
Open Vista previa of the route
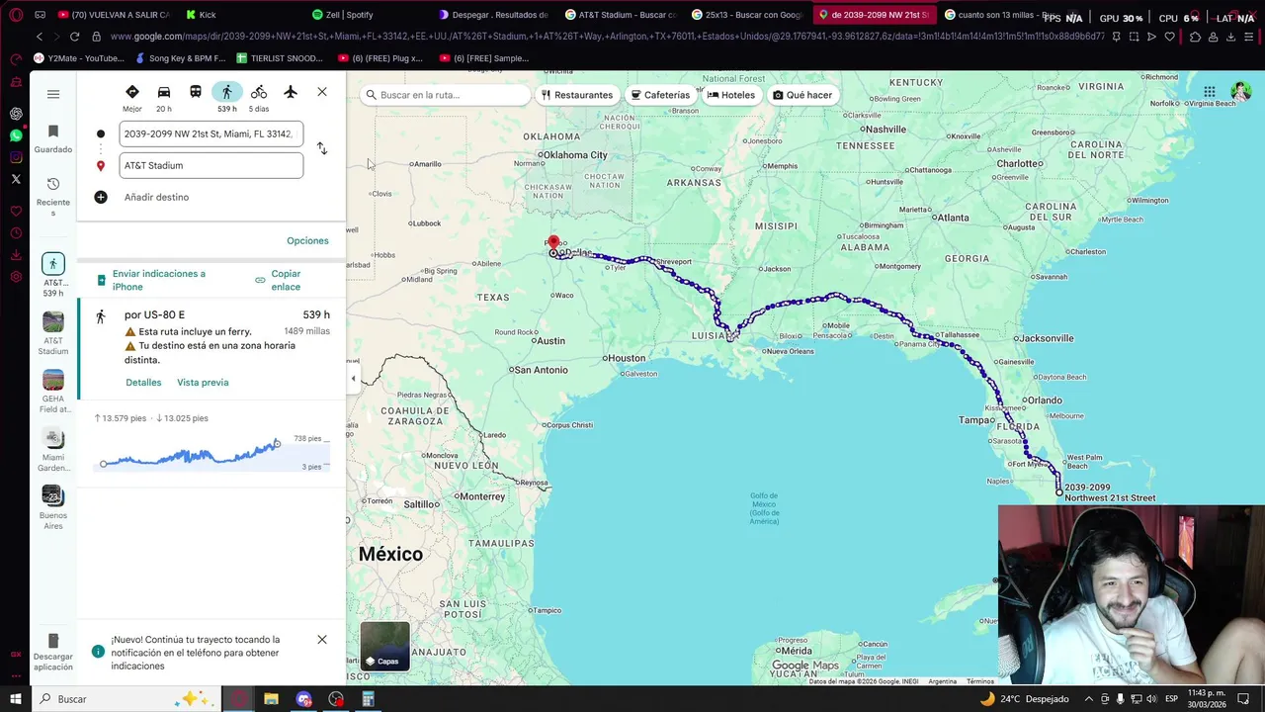tap(203, 382)
